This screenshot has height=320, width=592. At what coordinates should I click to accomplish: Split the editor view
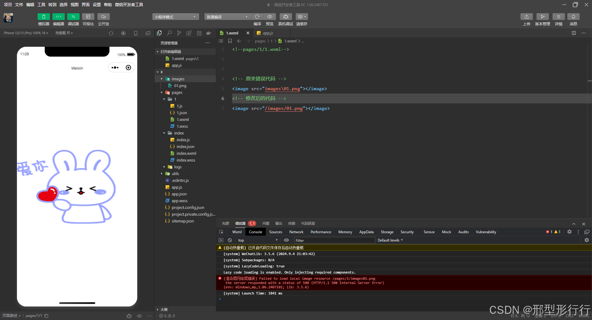(x=574, y=33)
